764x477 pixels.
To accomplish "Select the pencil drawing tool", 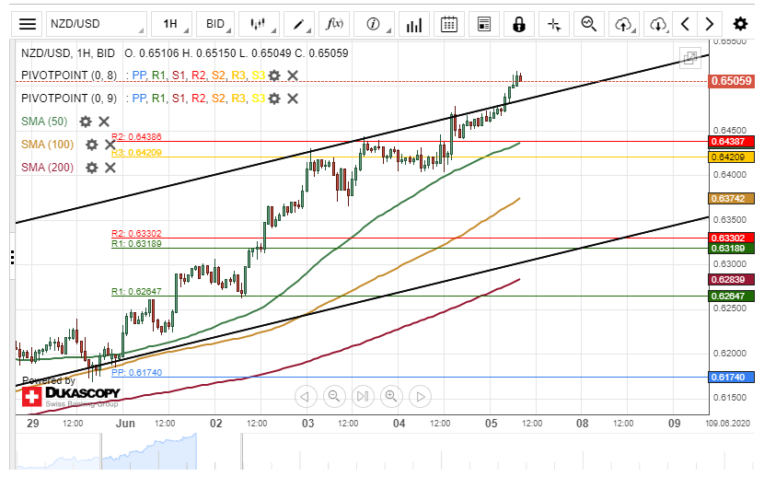I will tap(298, 24).
